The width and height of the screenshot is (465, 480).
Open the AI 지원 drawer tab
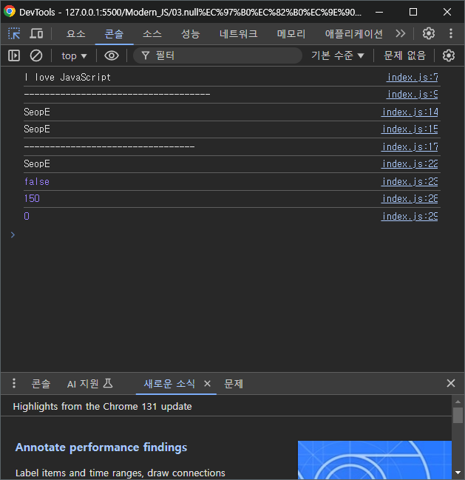[x=90, y=384]
